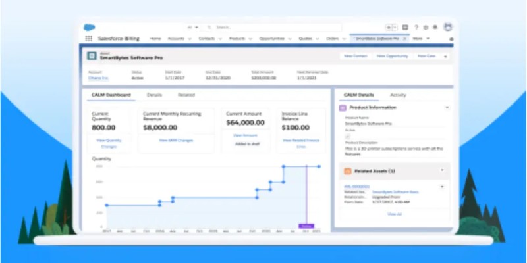Click the $64,000.00 Current Amount value
This screenshot has width=527, height=263.
pos(245,123)
